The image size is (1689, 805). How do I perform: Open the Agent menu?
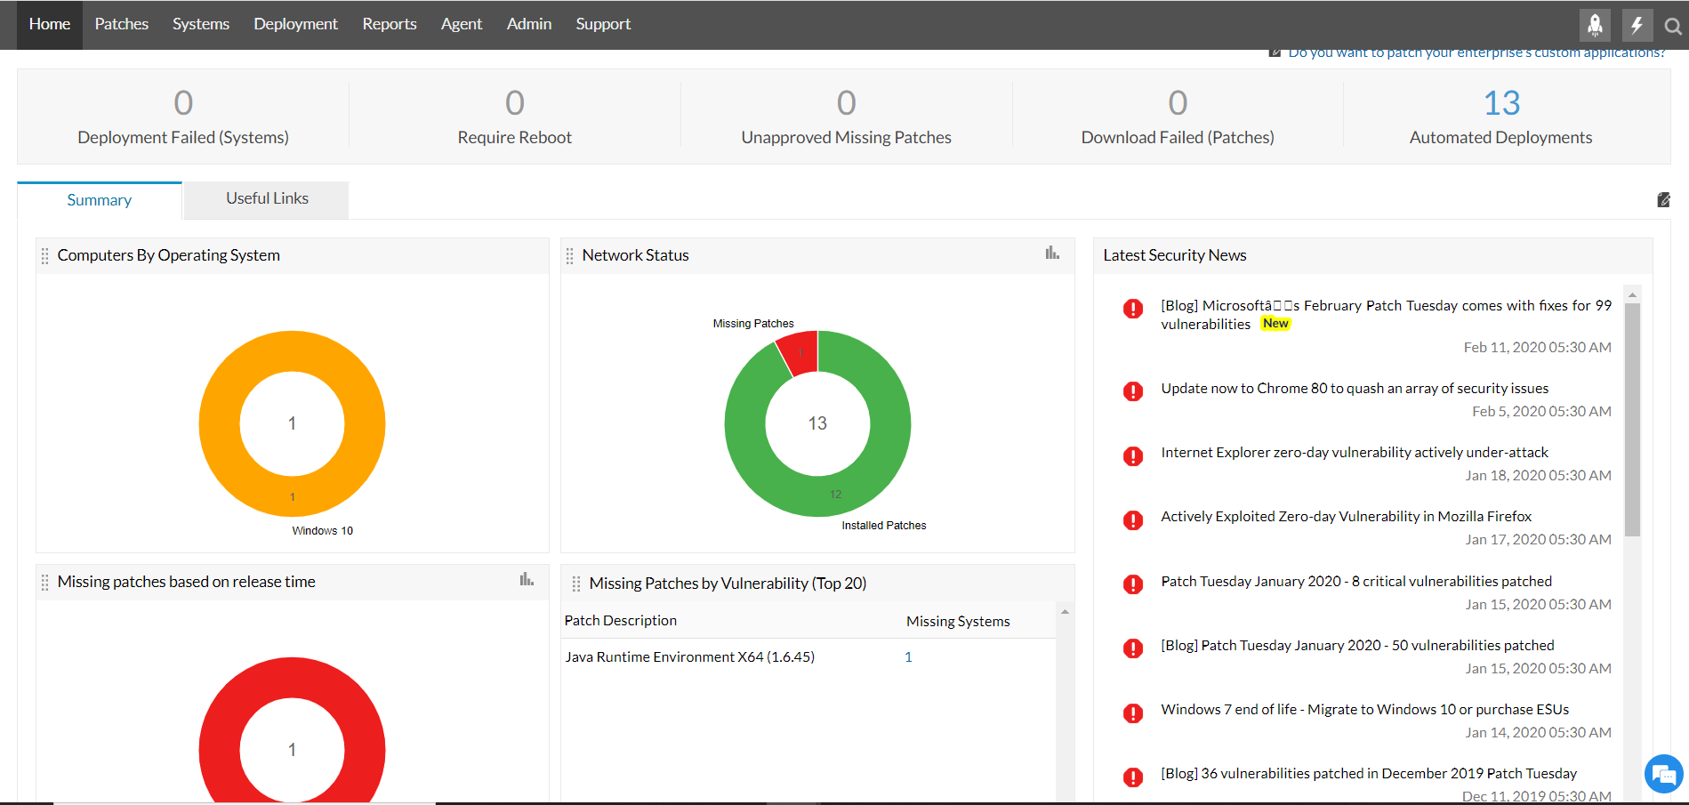462,24
